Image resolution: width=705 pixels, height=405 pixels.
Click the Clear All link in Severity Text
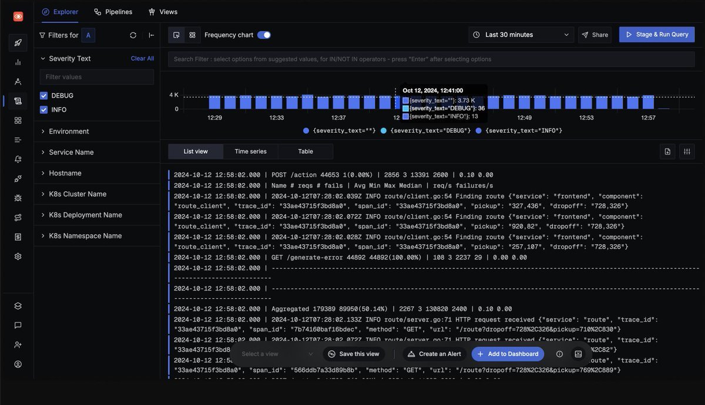coord(142,59)
